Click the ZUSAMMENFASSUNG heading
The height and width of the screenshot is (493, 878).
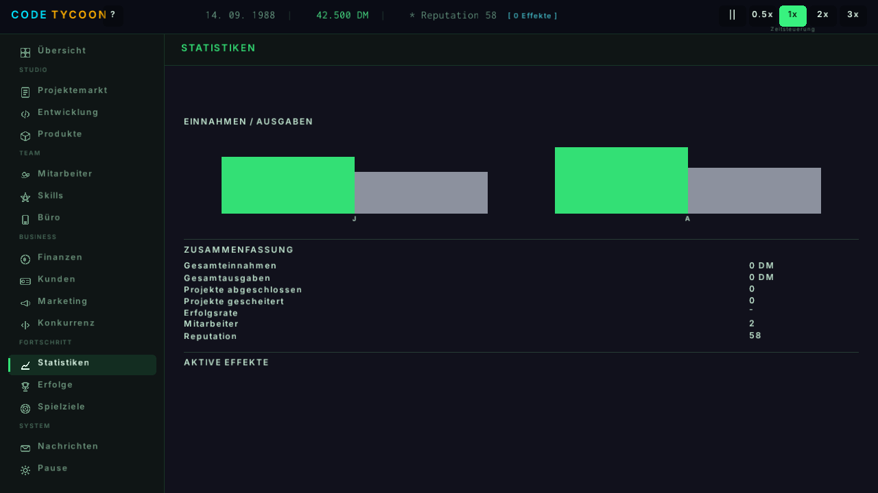pyautogui.click(x=239, y=250)
